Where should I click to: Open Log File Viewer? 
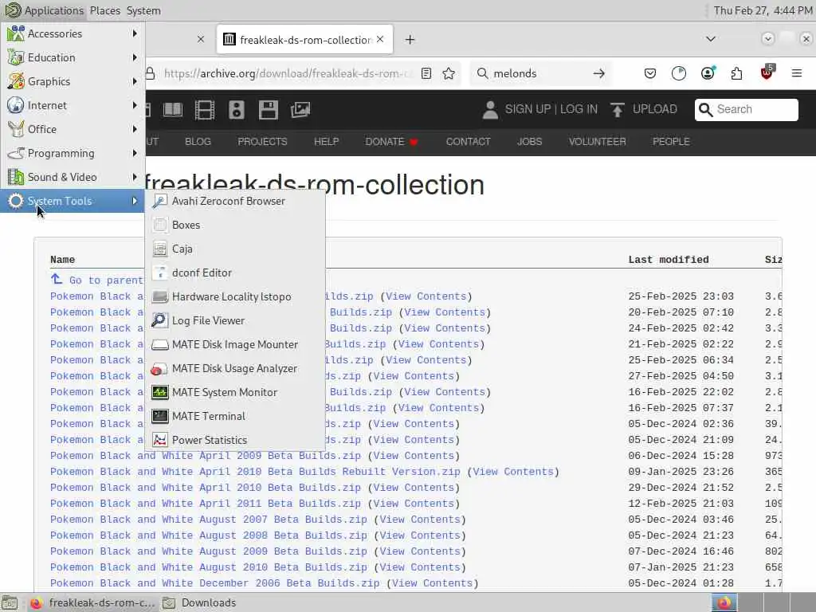[x=235, y=320]
